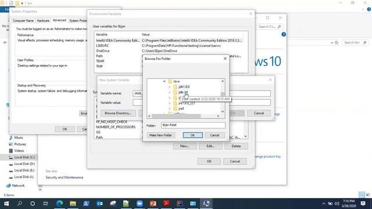Screen dimensions: 372x209
Task: Open Cortana circle icon
Action: [x=33, y=204]
